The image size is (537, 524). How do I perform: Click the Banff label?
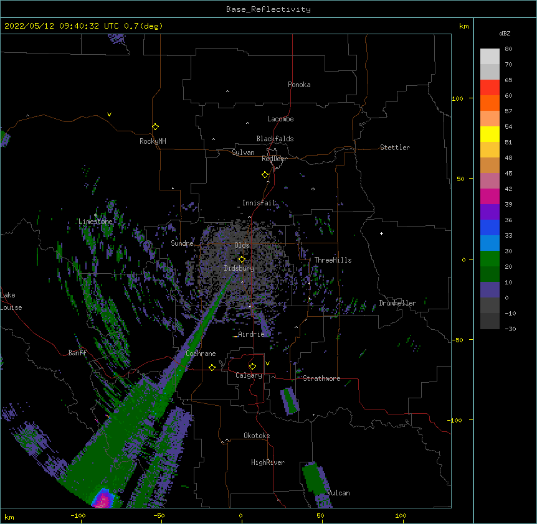77,353
